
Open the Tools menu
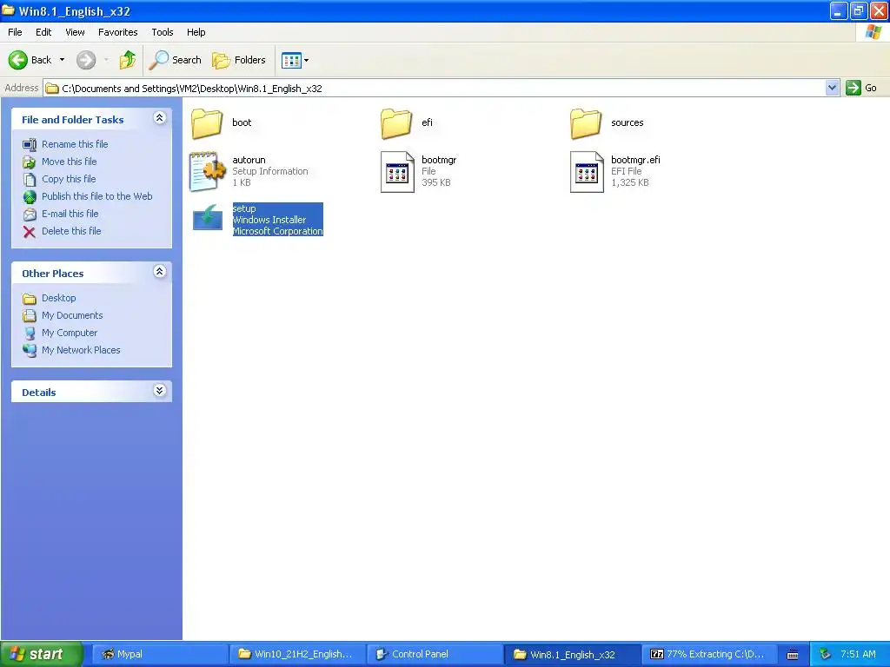coord(163,32)
